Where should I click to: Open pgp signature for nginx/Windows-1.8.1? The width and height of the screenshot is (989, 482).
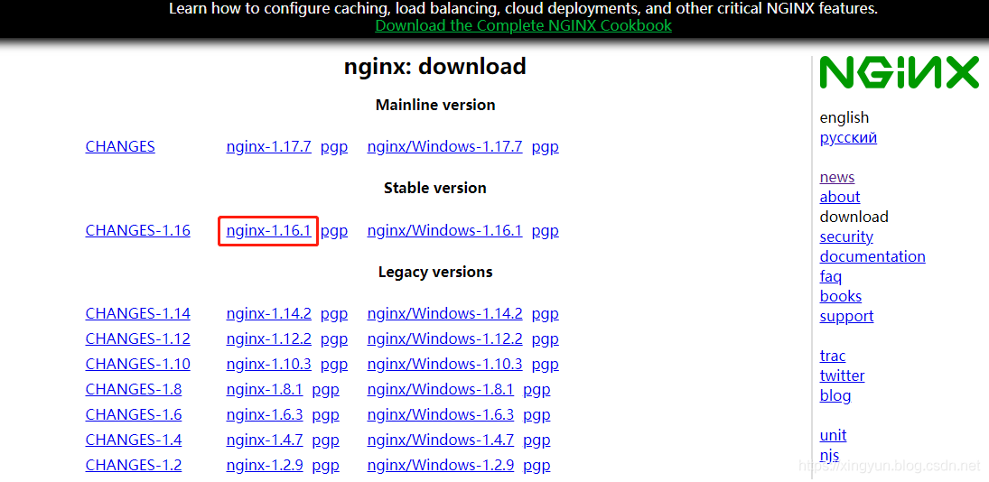tap(536, 390)
